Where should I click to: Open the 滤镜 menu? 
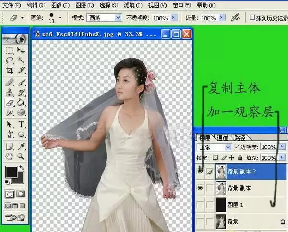click(133, 5)
